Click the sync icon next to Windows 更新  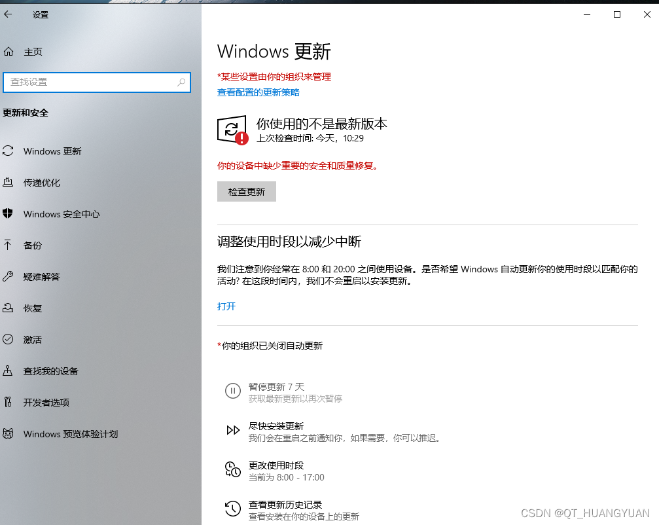pyautogui.click(x=8, y=151)
